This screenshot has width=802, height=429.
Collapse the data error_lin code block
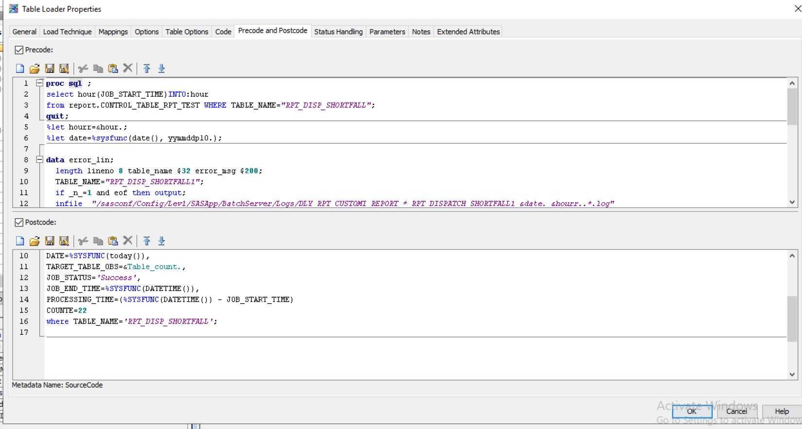pos(40,159)
